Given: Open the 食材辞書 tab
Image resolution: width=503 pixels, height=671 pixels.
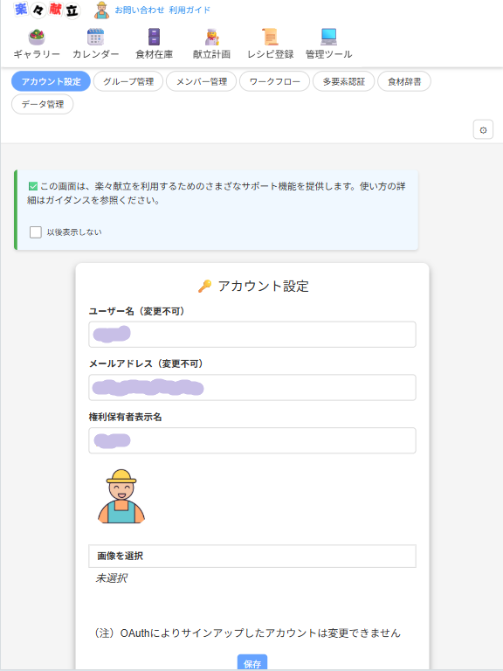Looking at the screenshot, I should (x=404, y=81).
